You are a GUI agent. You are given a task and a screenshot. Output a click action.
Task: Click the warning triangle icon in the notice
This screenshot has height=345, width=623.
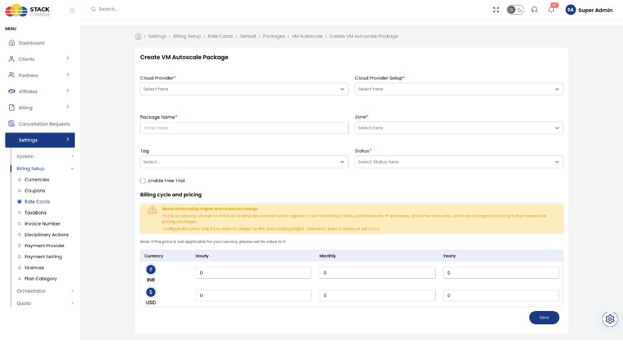click(x=152, y=210)
